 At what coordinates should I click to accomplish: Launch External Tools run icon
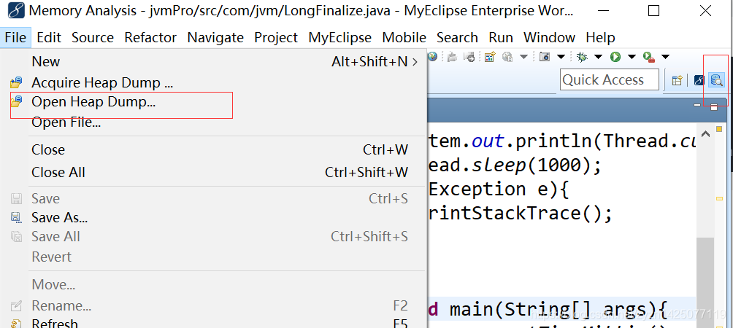click(648, 57)
